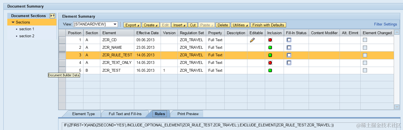Click the Effective Date column header
The image size is (403, 130).
[x=147, y=33]
